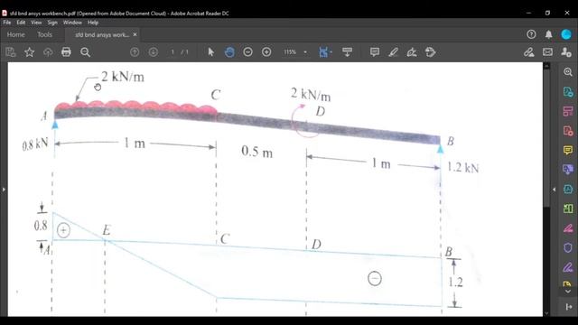Collapse right pane via small arrow handle

[554, 190]
